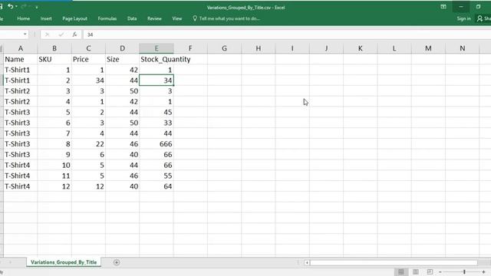Click the Undo arrow in quick access toolbar
The height and width of the screenshot is (276, 491).
point(10,6)
